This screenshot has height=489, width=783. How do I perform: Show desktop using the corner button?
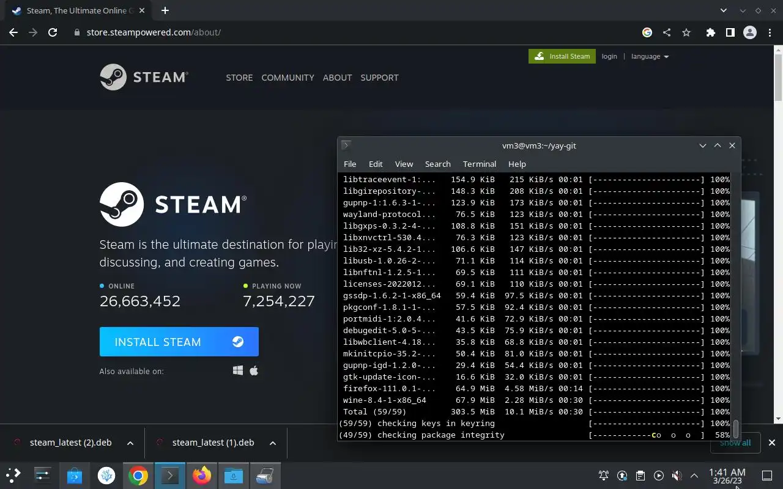[x=766, y=476]
